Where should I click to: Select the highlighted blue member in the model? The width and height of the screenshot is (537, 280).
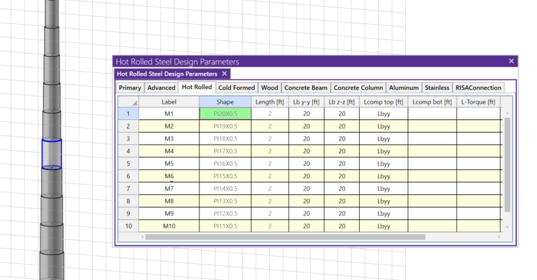point(52,153)
